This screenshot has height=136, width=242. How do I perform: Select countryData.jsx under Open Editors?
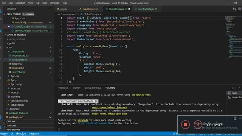click(23, 31)
